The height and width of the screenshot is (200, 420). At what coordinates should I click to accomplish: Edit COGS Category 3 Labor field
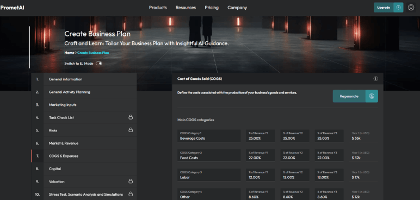click(209, 175)
